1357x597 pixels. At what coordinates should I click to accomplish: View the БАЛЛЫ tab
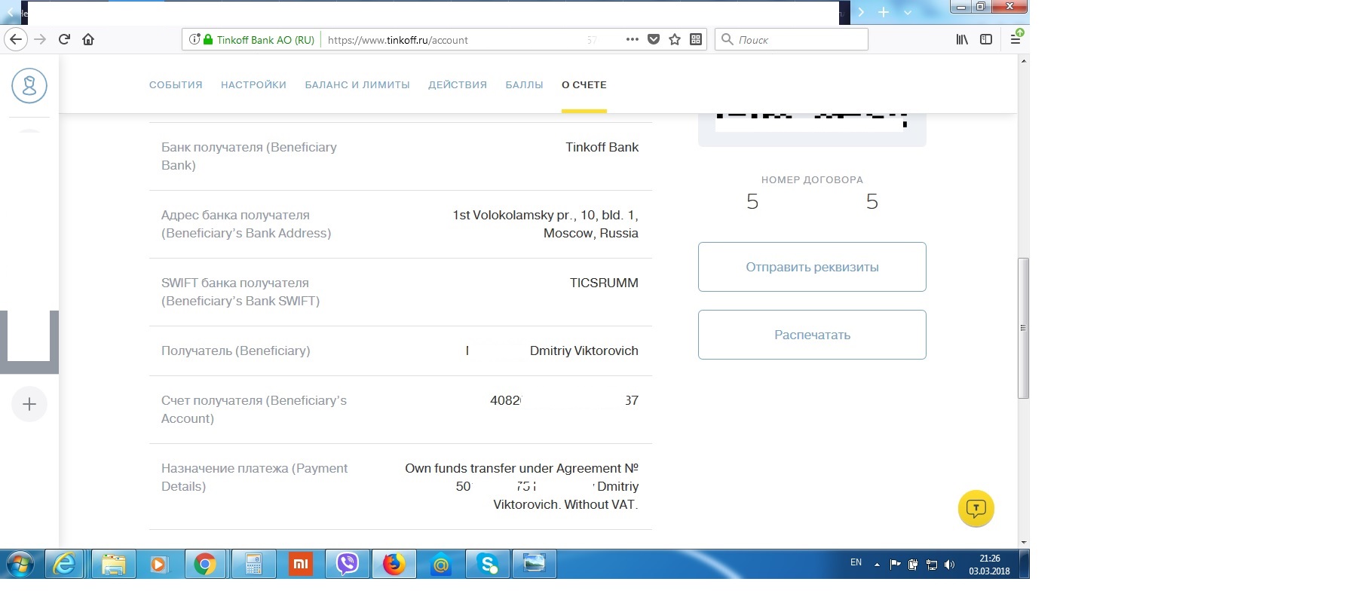pos(524,85)
